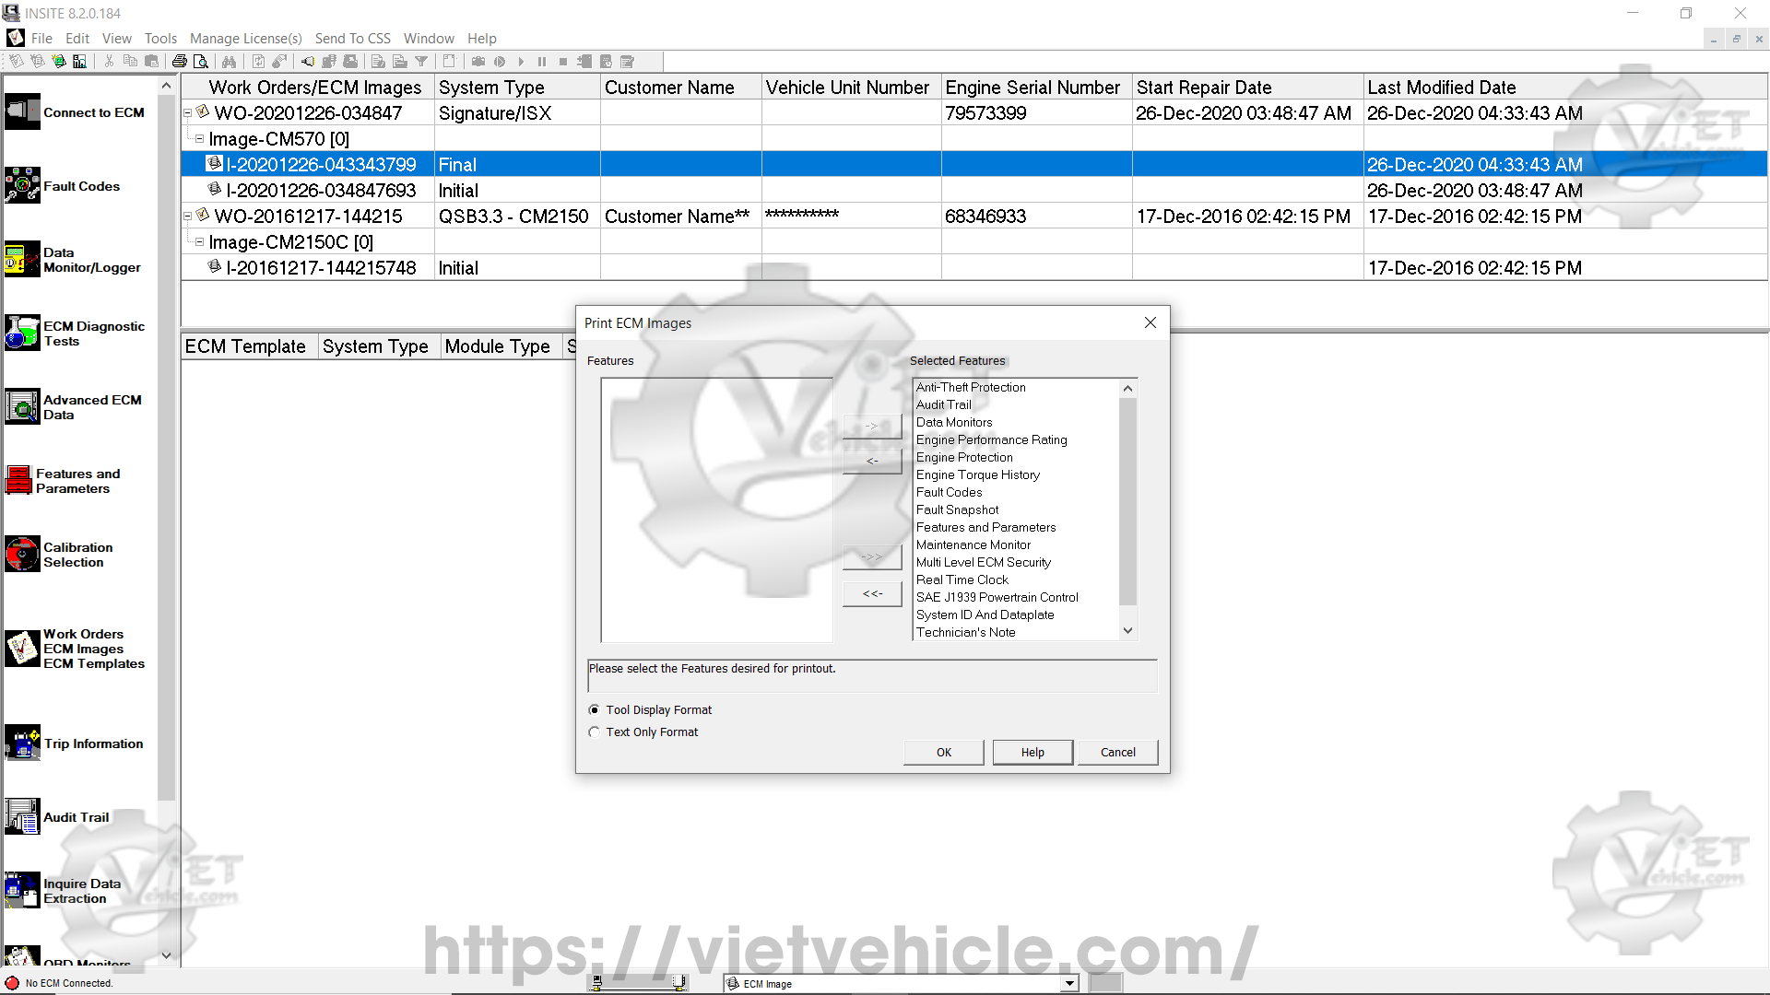Select Fault Snapshot in Selected Features list
Viewport: 1770px width, 995px height.
coord(957,510)
